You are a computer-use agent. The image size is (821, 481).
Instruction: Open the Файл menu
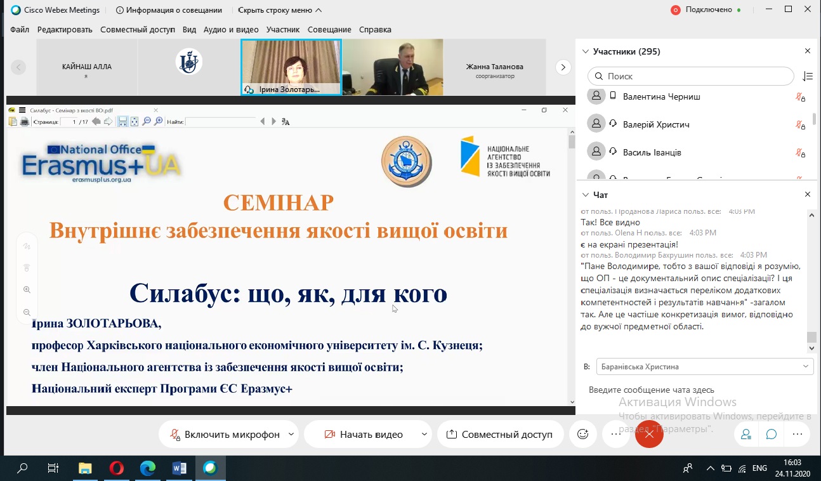coord(20,30)
